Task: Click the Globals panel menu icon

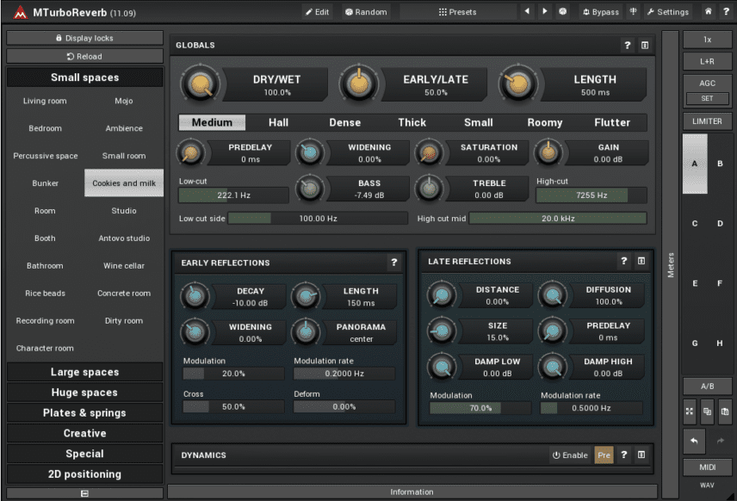Action: tap(645, 45)
